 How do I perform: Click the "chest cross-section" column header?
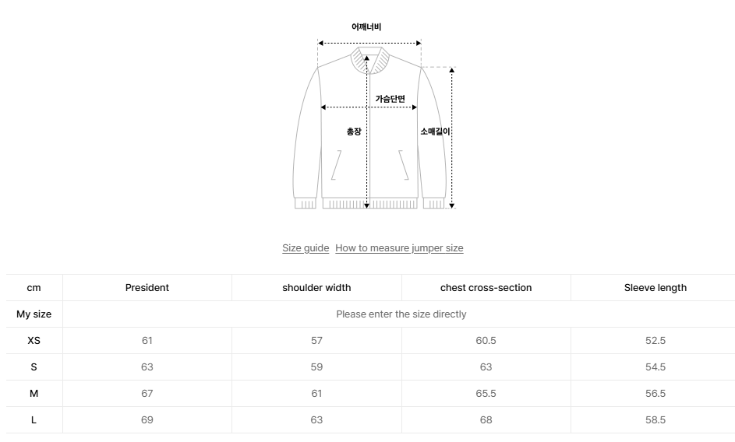[486, 288]
